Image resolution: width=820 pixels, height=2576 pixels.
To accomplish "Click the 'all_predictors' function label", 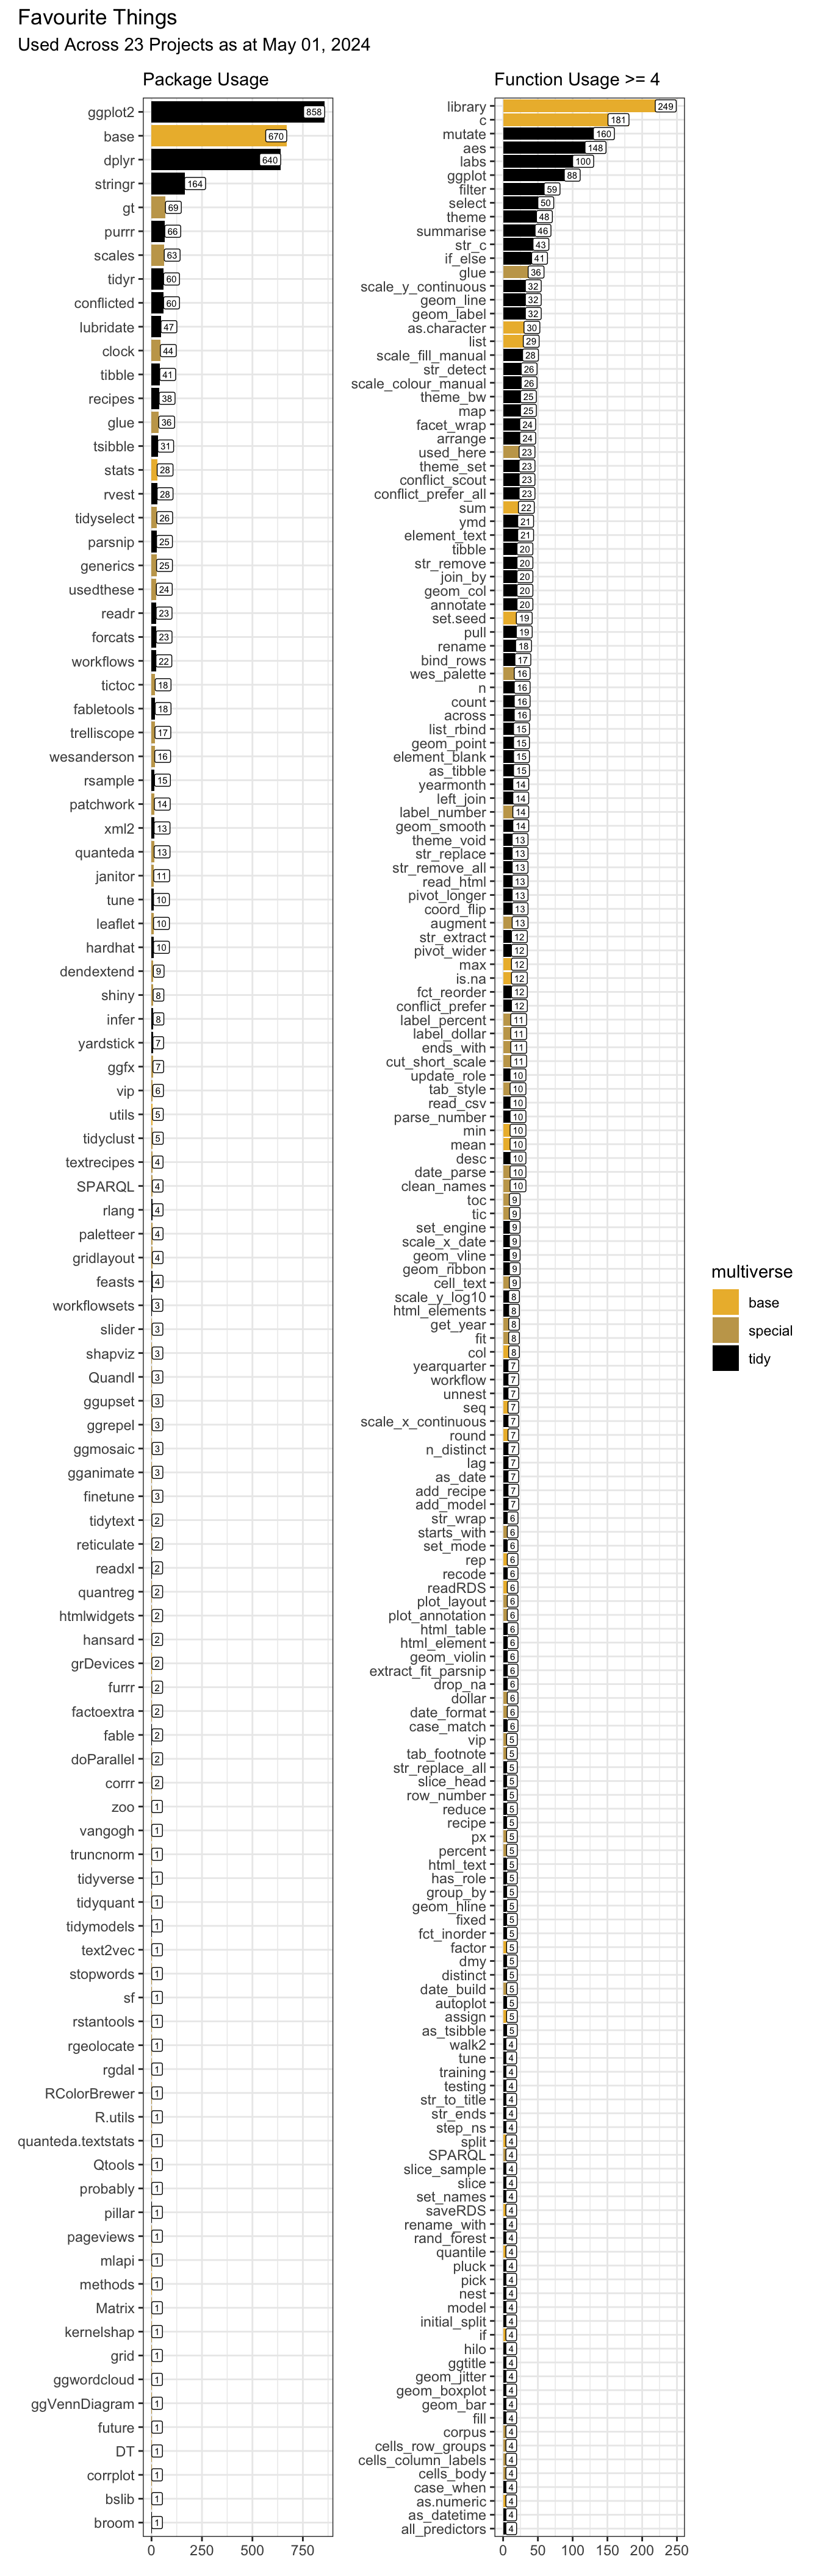I will point(444,2529).
